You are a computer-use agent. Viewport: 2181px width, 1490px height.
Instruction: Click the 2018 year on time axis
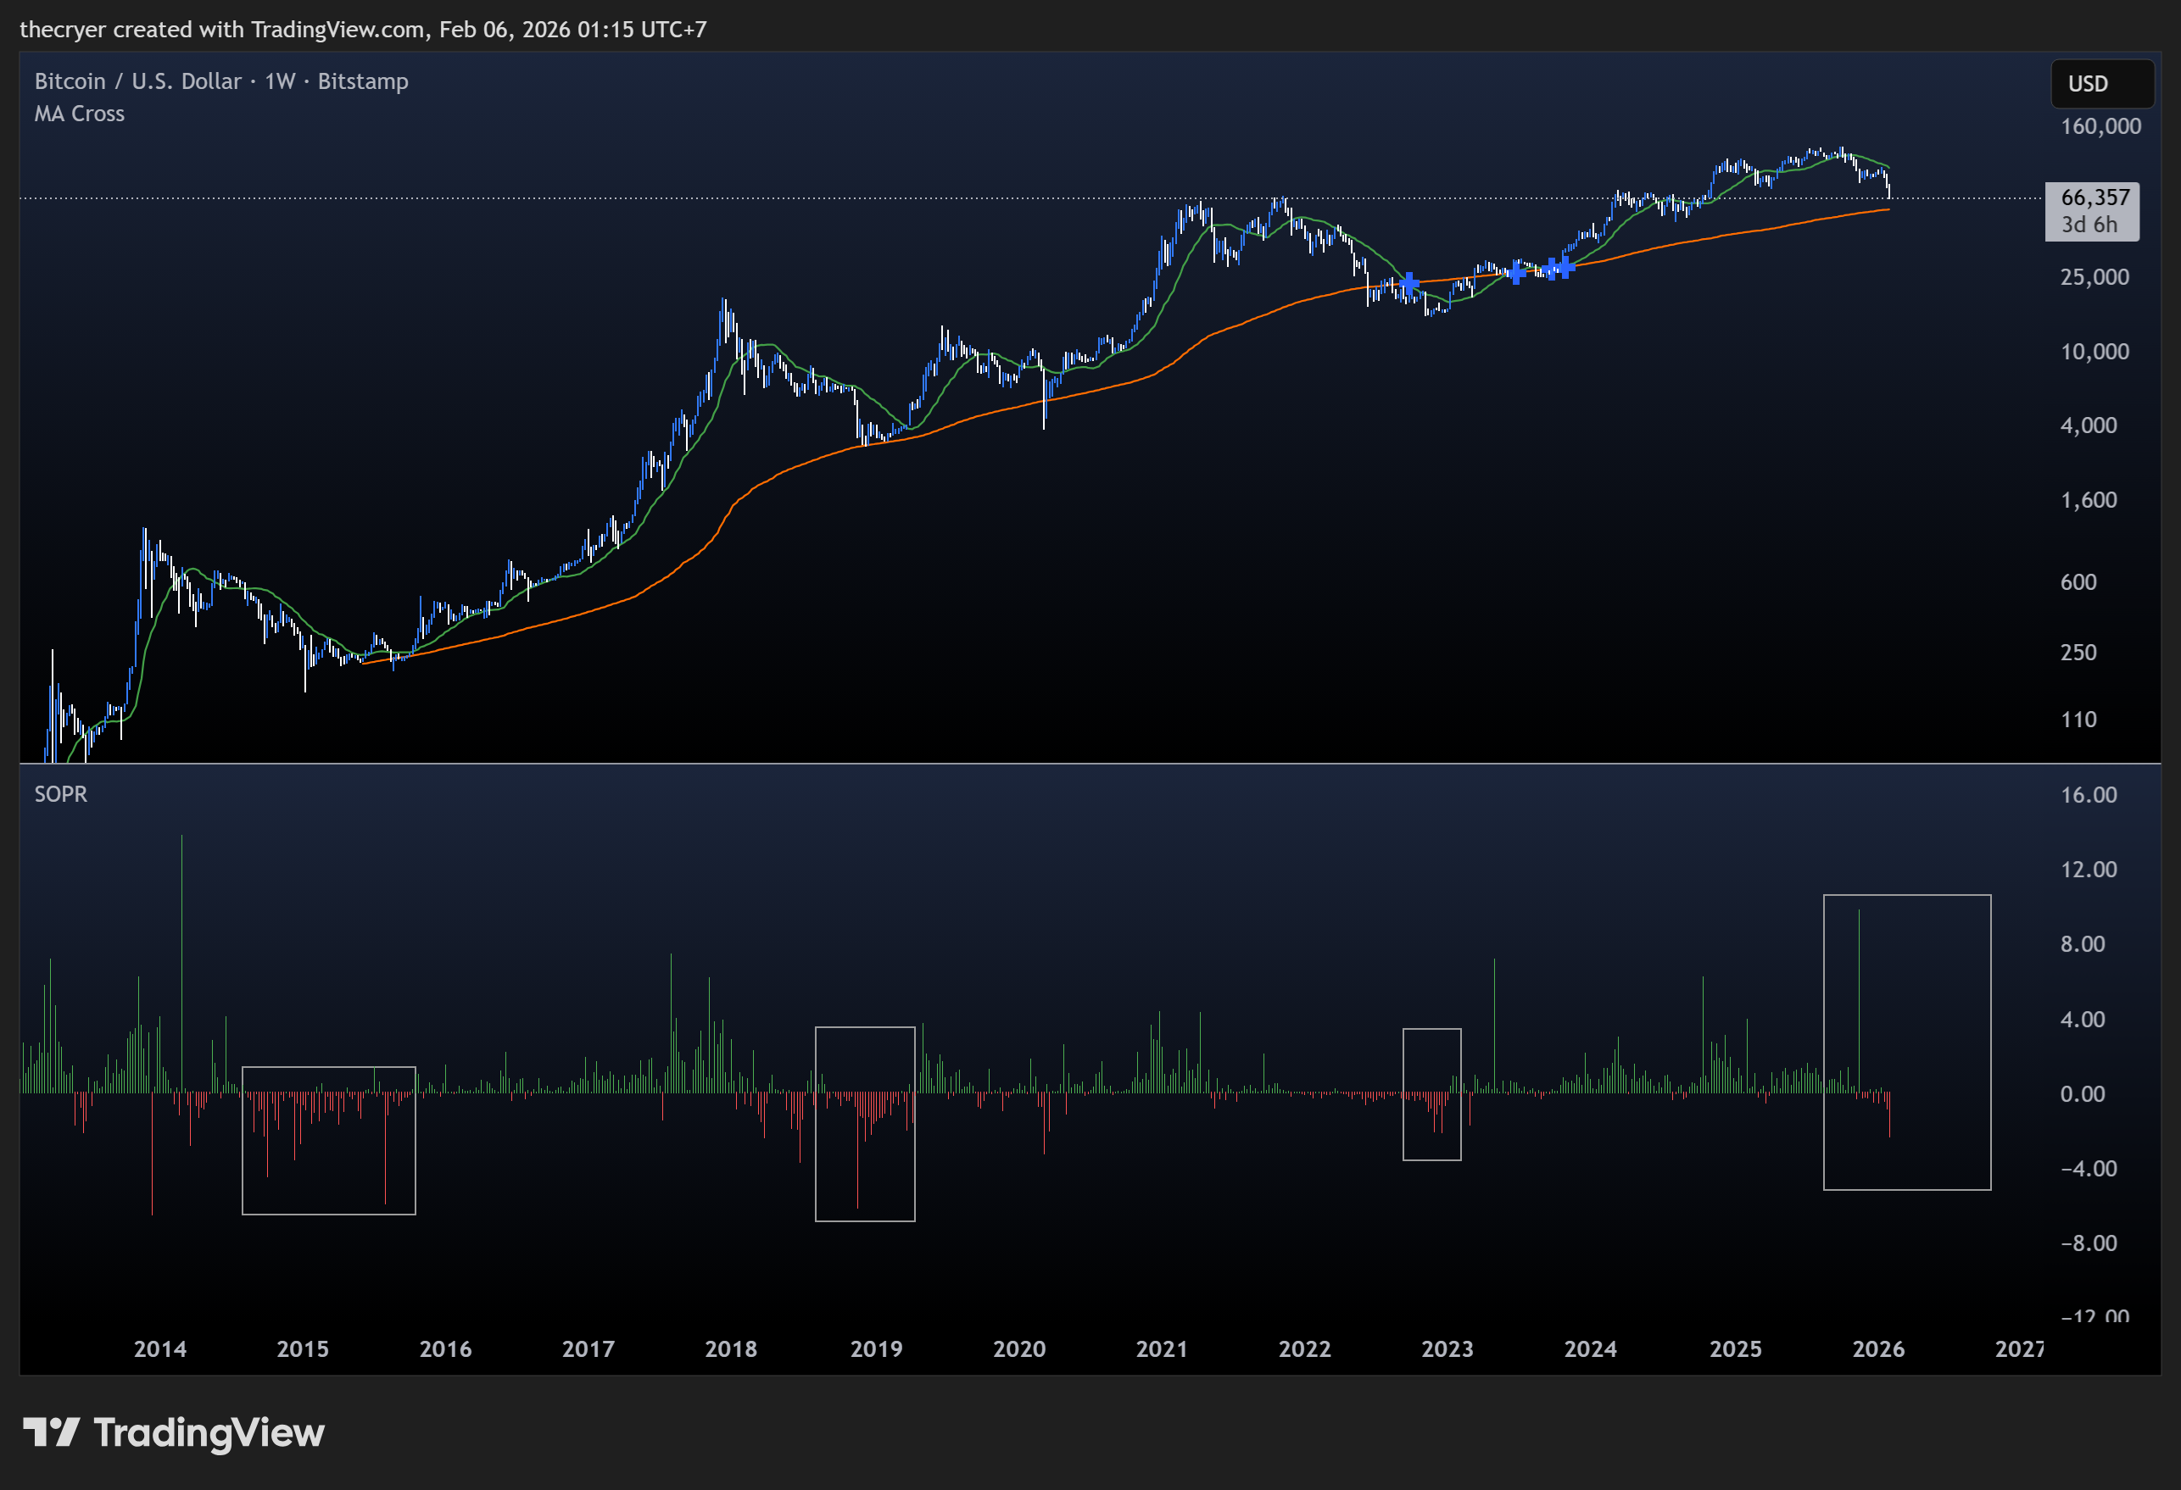[731, 1348]
